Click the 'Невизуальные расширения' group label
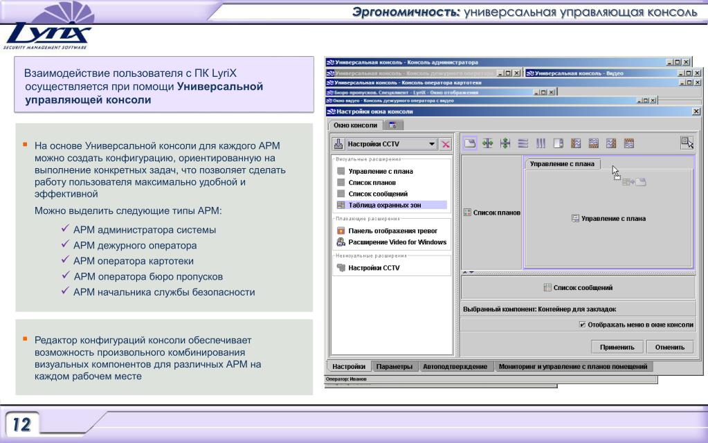This screenshot has height=443, width=708. pyautogui.click(x=371, y=255)
